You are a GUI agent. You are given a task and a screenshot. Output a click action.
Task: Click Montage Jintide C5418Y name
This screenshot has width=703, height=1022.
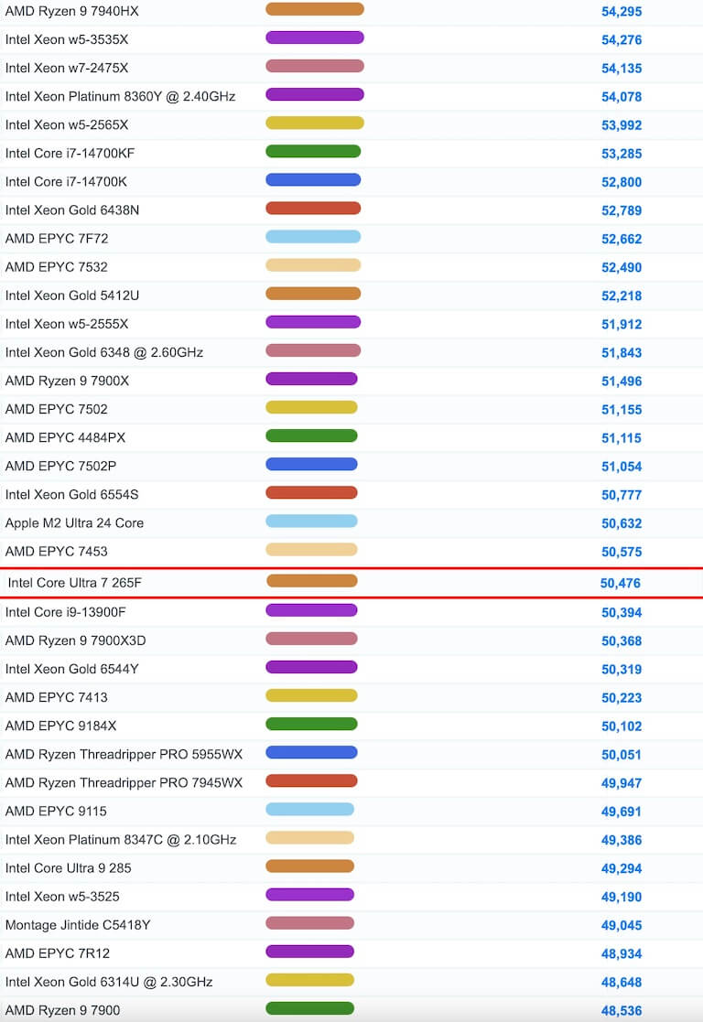[78, 926]
